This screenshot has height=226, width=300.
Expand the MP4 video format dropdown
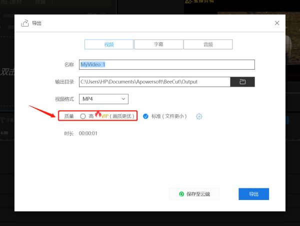click(103, 99)
